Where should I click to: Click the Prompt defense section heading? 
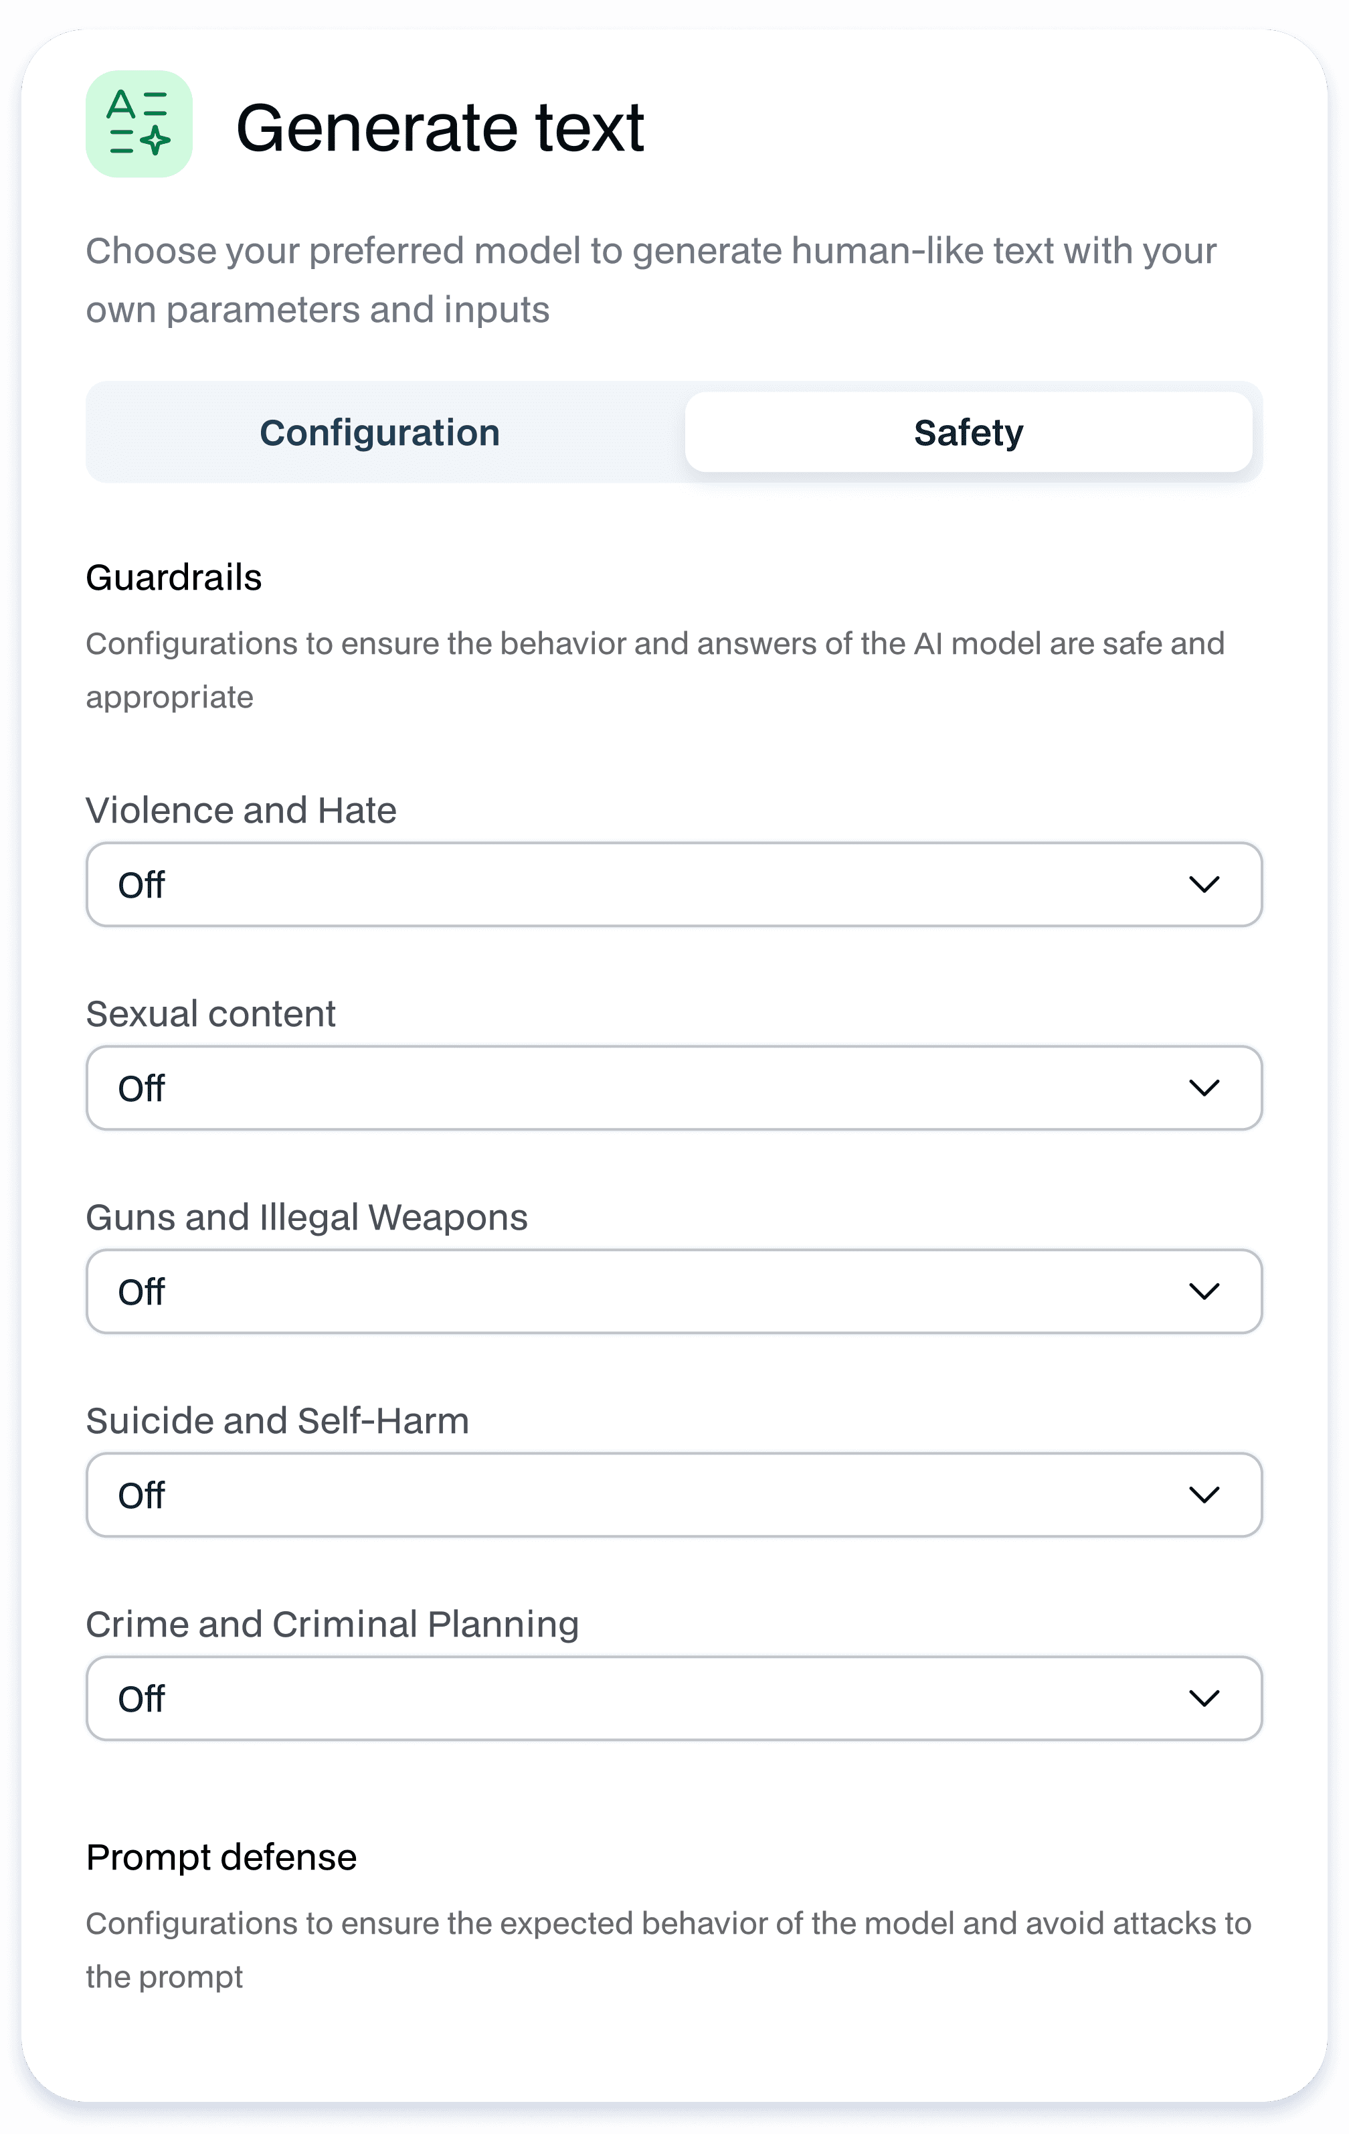pyautogui.click(x=221, y=1858)
